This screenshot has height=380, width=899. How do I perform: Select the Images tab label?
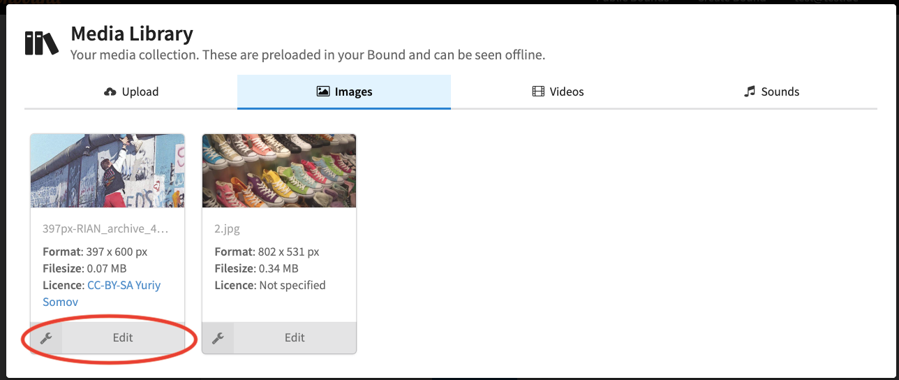(353, 92)
